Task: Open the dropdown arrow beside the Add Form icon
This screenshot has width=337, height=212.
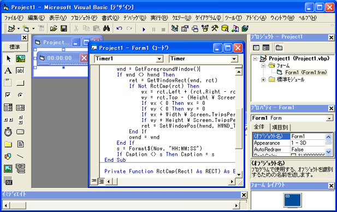Action: (33, 28)
